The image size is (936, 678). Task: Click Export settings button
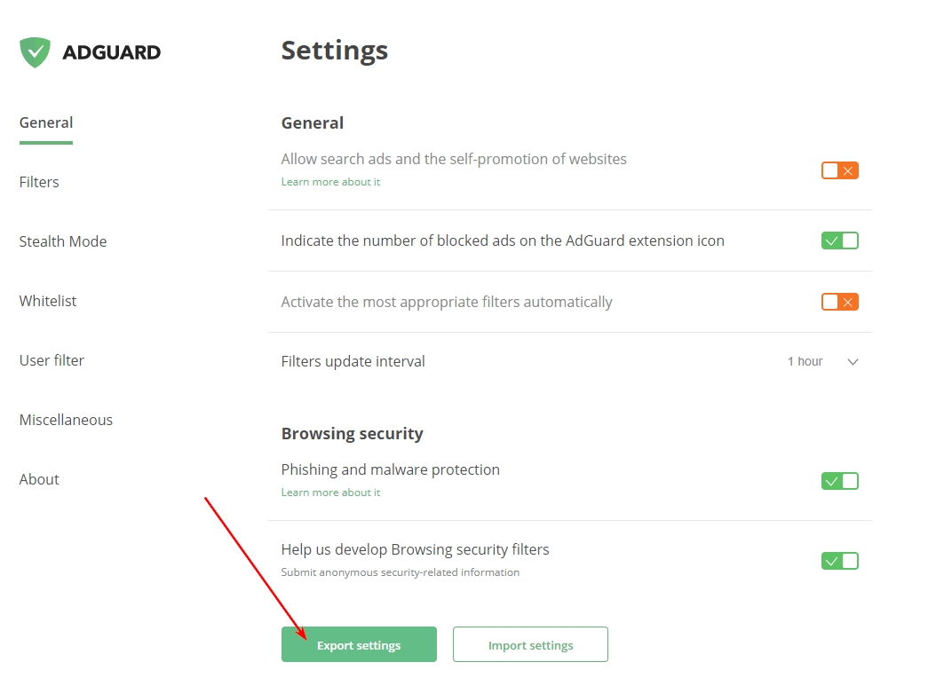359,643
